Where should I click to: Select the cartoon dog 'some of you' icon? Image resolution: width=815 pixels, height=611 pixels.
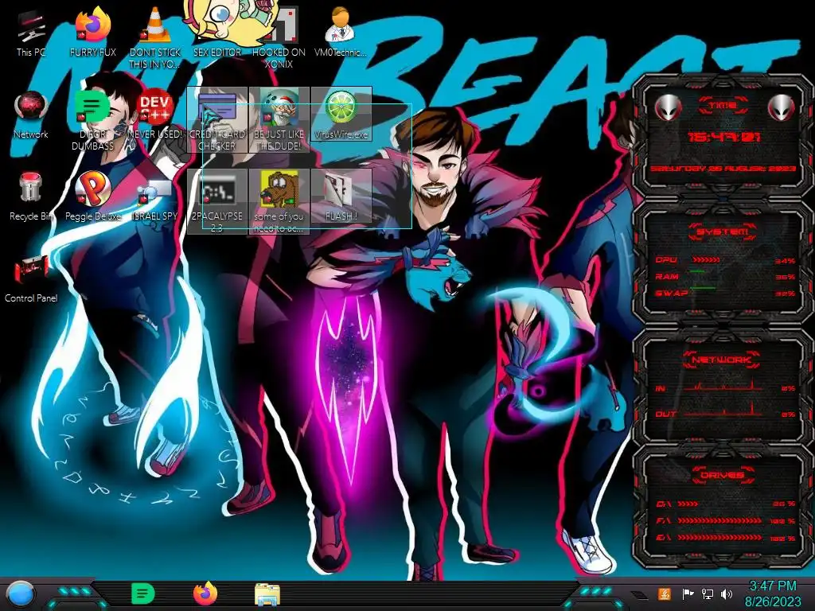[x=279, y=201]
